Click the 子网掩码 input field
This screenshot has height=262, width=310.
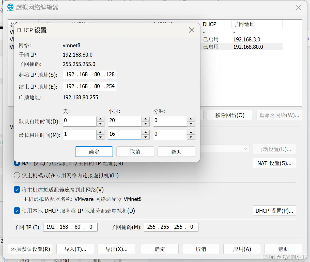pos(171,227)
